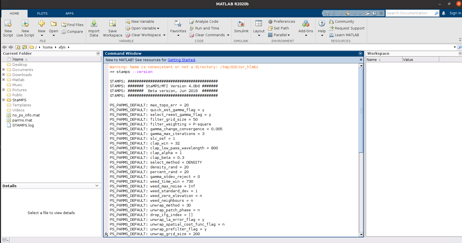Click Sign In

tap(455, 13)
